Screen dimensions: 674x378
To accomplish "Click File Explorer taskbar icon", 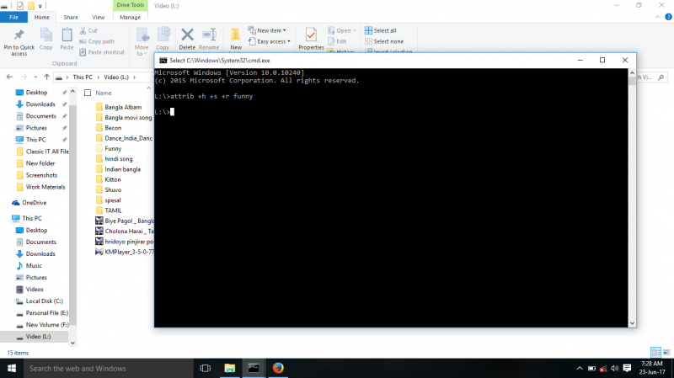I will tap(230, 368).
